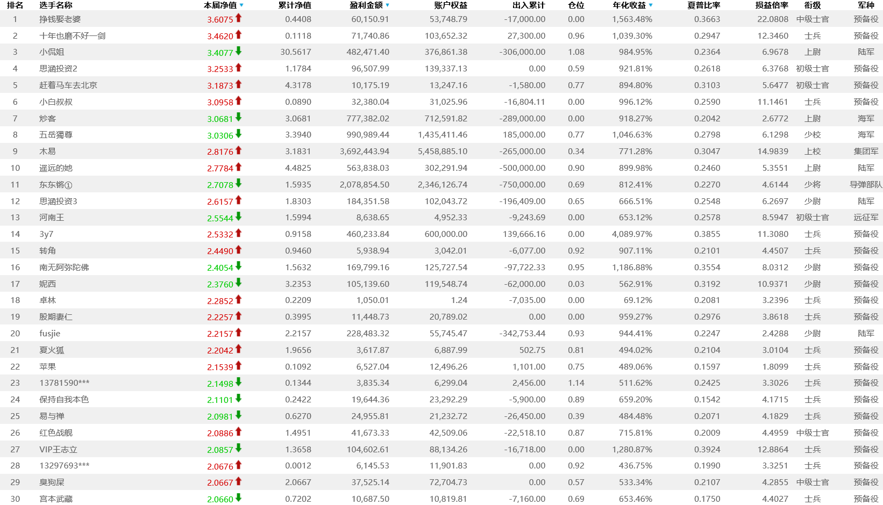The width and height of the screenshot is (883, 505).
Task: Click the 夏普比率 column header
Action: tap(704, 5)
